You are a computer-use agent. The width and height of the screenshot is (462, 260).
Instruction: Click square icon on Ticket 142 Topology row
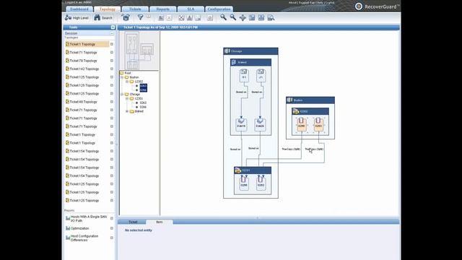112,69
